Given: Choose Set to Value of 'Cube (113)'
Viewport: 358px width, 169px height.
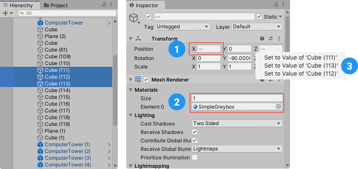Looking at the screenshot, I should (x=301, y=65).
